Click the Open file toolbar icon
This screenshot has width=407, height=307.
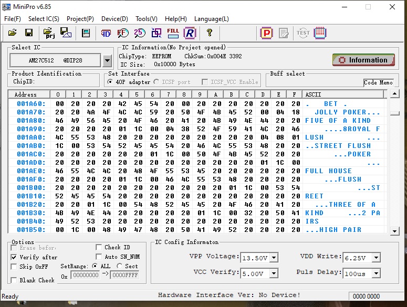12,33
